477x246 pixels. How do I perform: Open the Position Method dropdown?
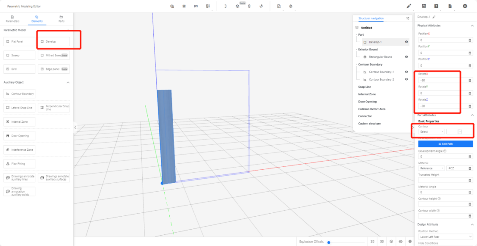[445, 237]
